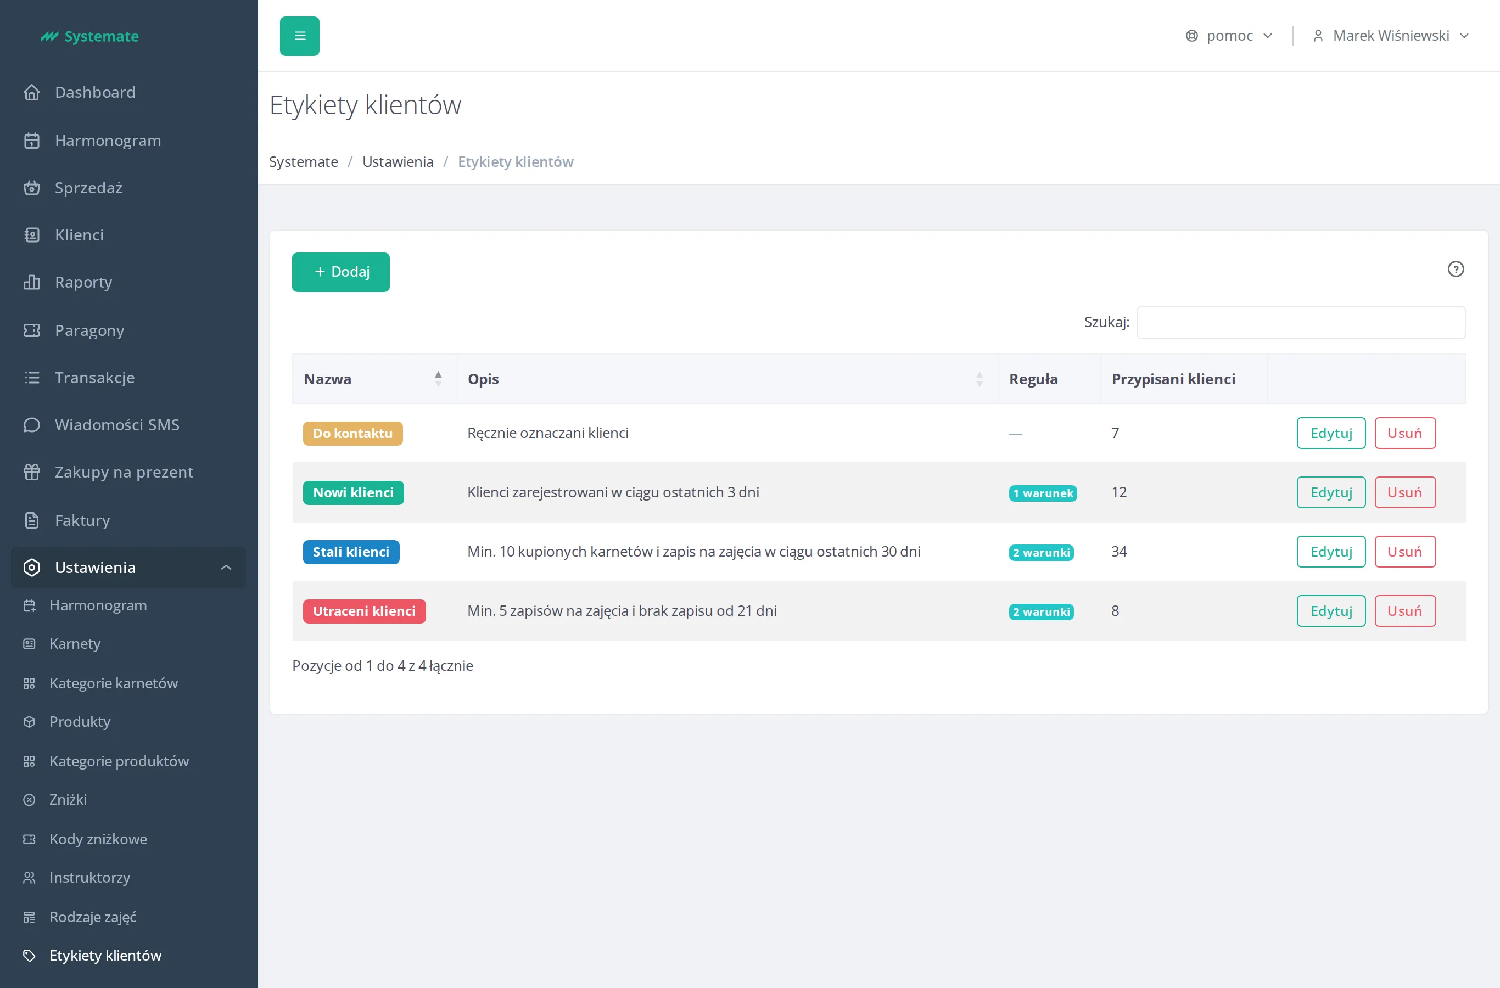The height and width of the screenshot is (988, 1500).
Task: Open Kody zniżkowe settings submenu item
Action: click(x=98, y=839)
